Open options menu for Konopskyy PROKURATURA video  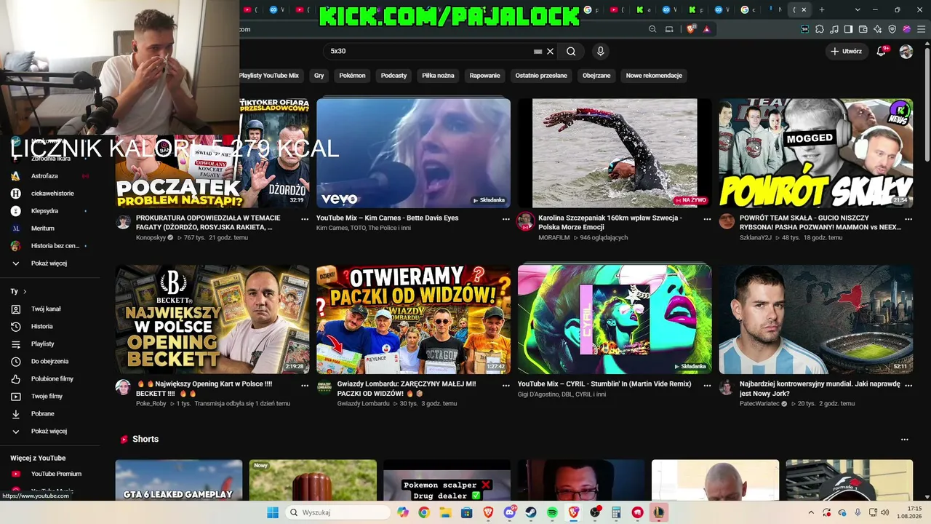pyautogui.click(x=305, y=218)
